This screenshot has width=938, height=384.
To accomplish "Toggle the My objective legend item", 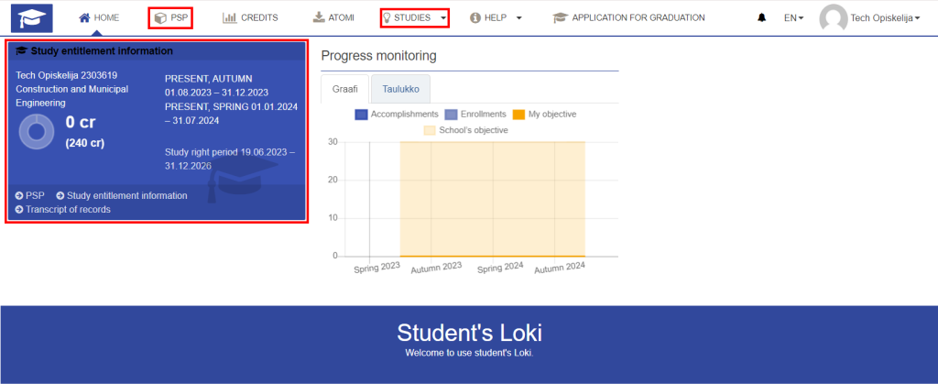I will coord(544,115).
